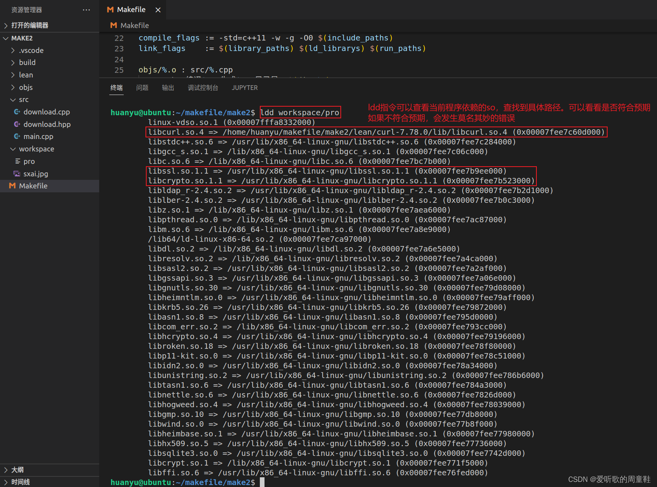Open the explorer more actions ellipsis

point(86,10)
